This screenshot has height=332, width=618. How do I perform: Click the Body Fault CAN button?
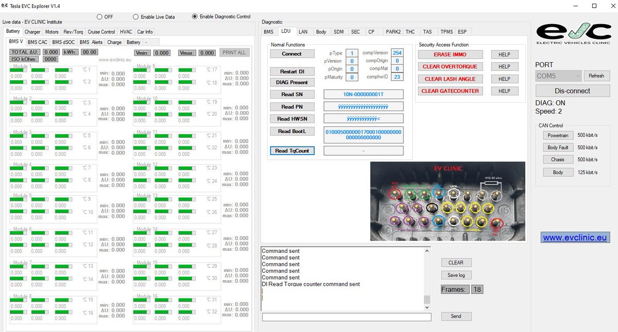click(x=558, y=148)
